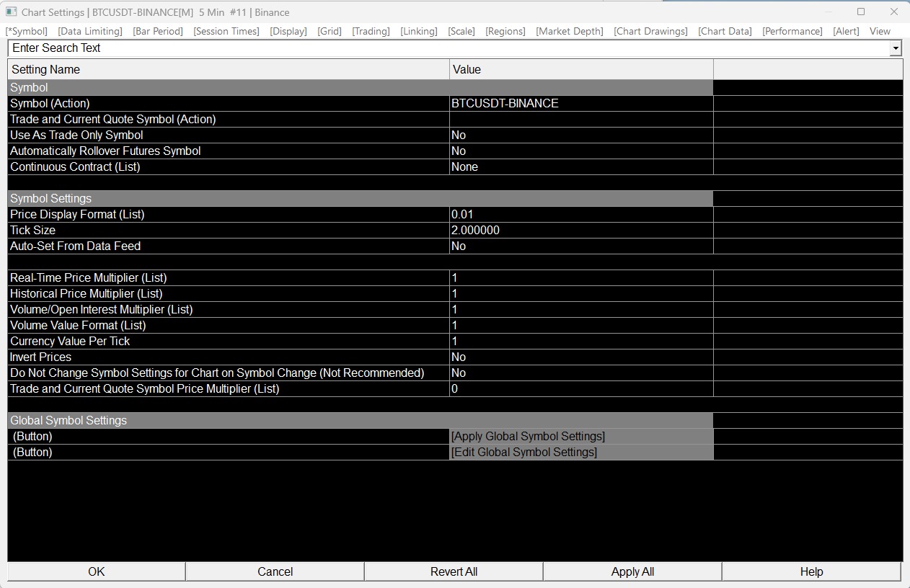This screenshot has height=588, width=910.
Task: Open the [Grid] tab
Action: pos(330,31)
